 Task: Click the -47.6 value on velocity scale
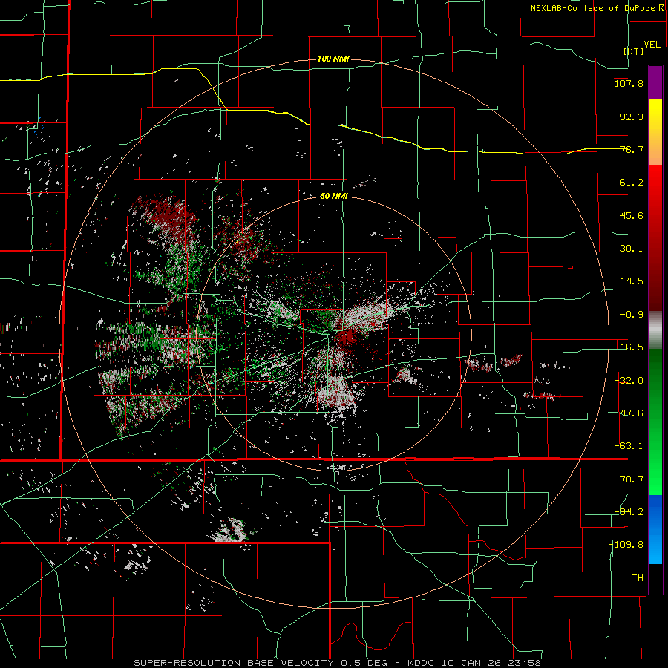629,413
